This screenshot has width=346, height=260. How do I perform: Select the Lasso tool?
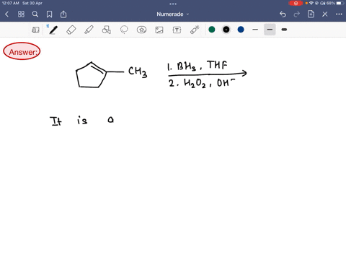click(x=124, y=30)
